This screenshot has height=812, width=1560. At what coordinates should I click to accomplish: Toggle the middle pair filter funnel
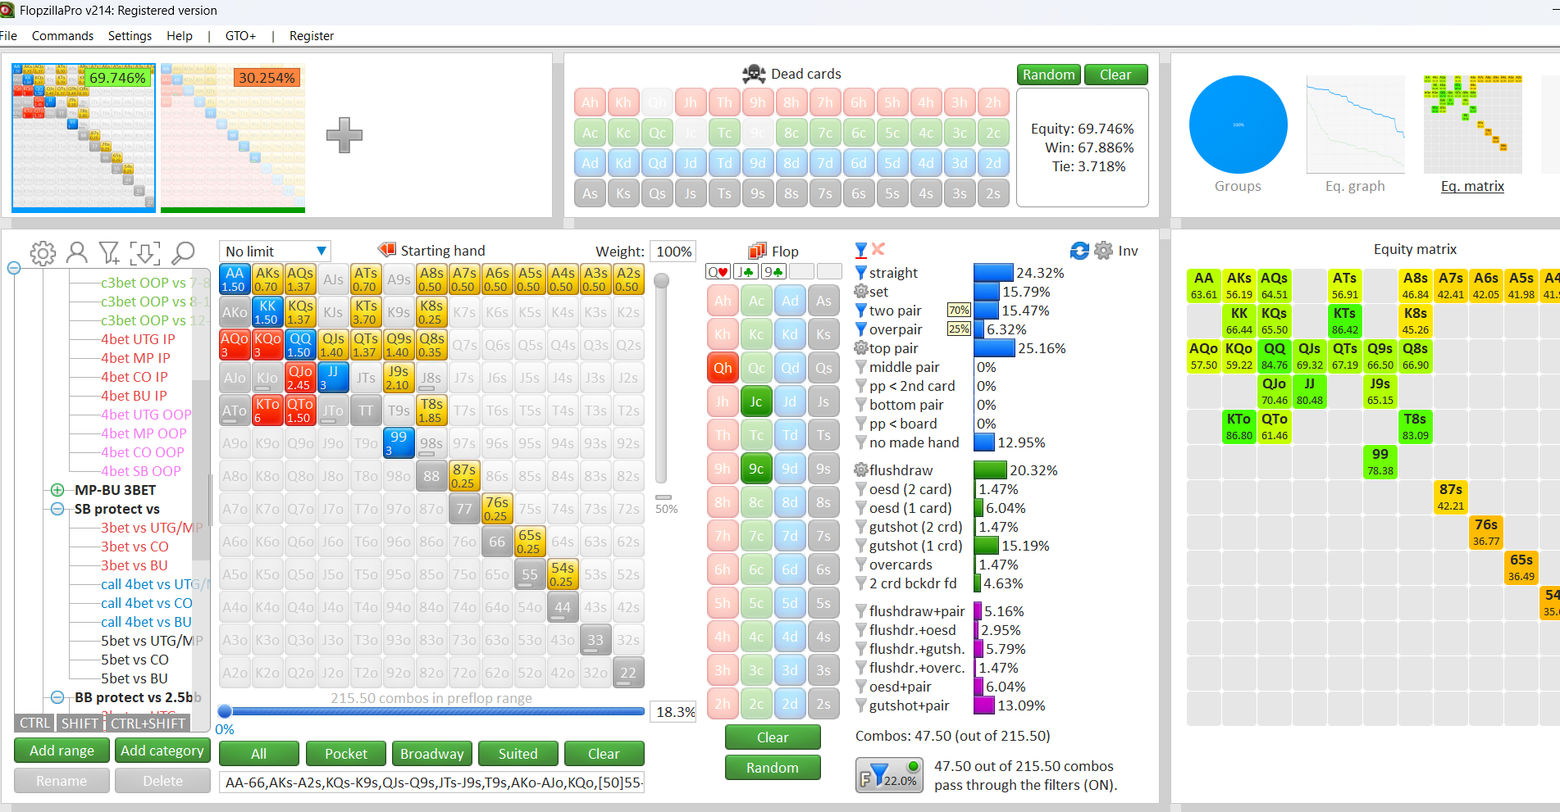861,367
